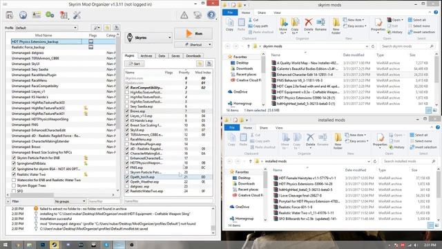This screenshot has width=442, height=249.
Task: Open Share tab in skyrim mods window
Action: click(262, 12)
